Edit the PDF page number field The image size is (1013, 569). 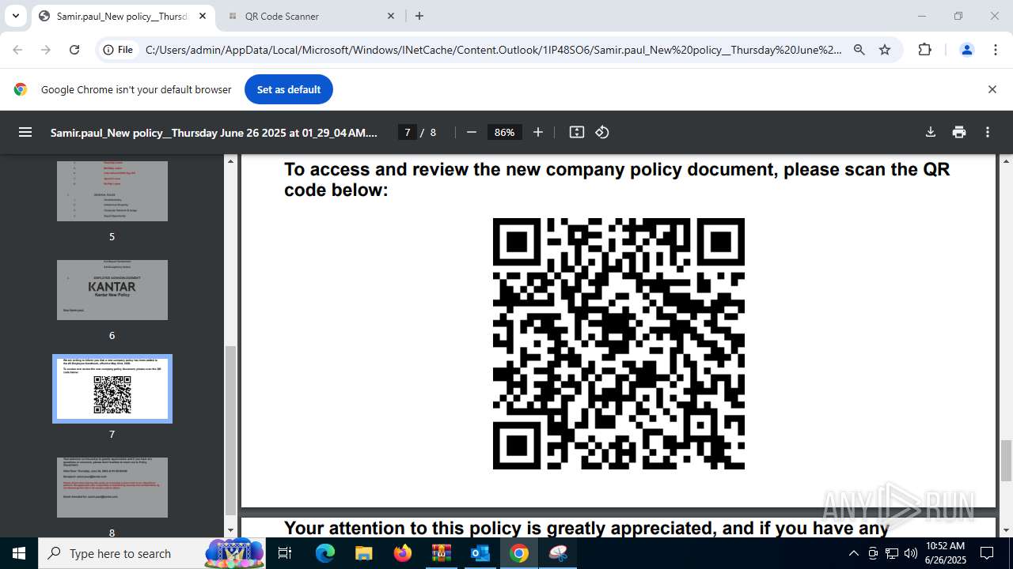point(408,132)
